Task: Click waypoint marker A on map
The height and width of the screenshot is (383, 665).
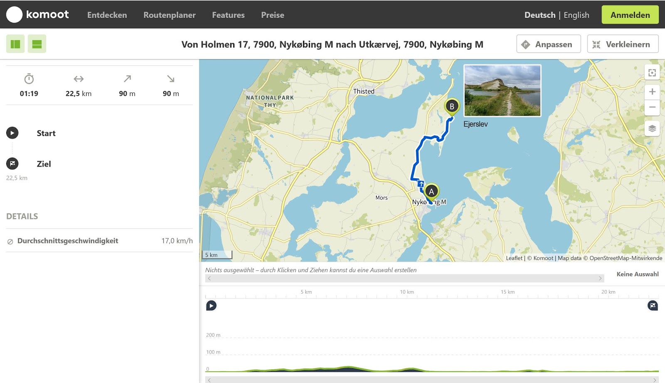Action: click(x=431, y=192)
